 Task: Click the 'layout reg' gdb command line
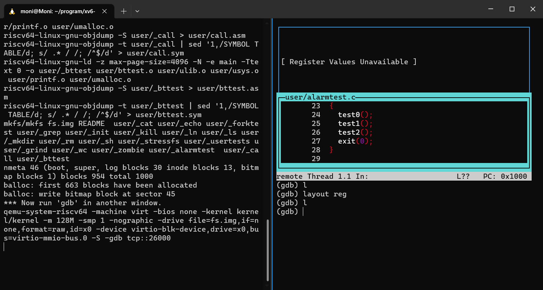tap(312, 194)
